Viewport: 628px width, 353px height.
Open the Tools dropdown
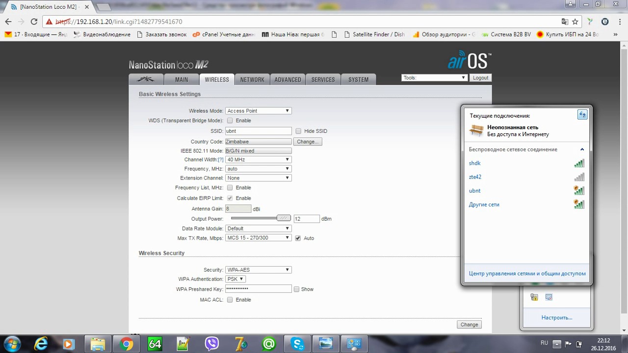point(434,77)
